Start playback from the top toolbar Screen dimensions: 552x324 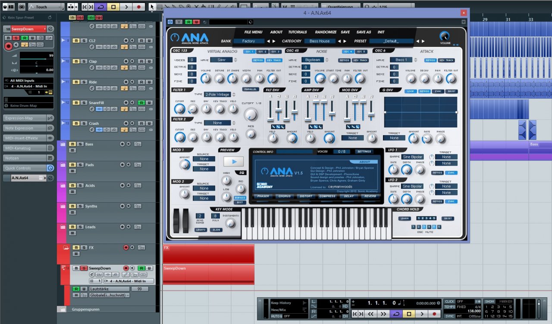click(126, 7)
